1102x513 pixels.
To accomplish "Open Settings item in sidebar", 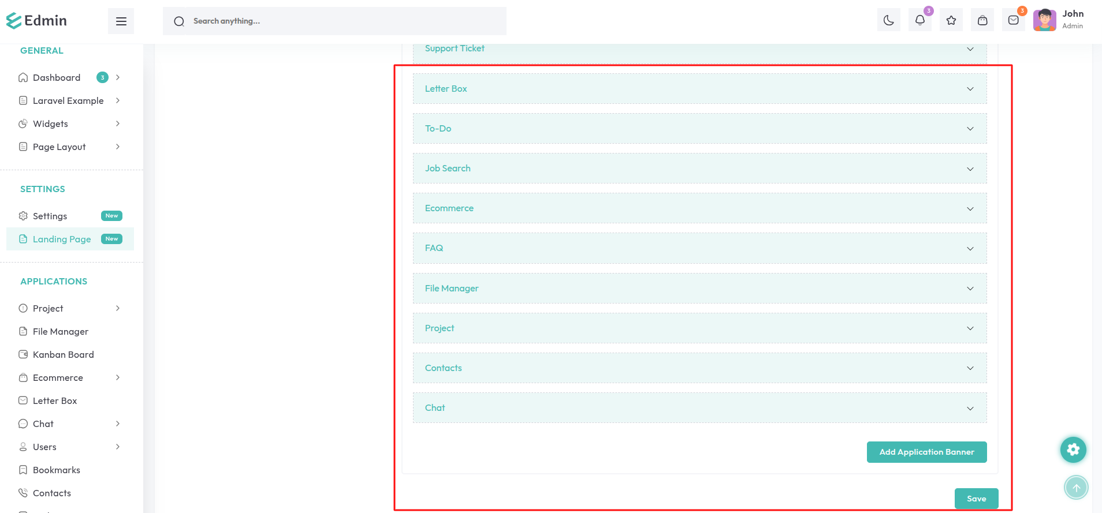I will [50, 216].
